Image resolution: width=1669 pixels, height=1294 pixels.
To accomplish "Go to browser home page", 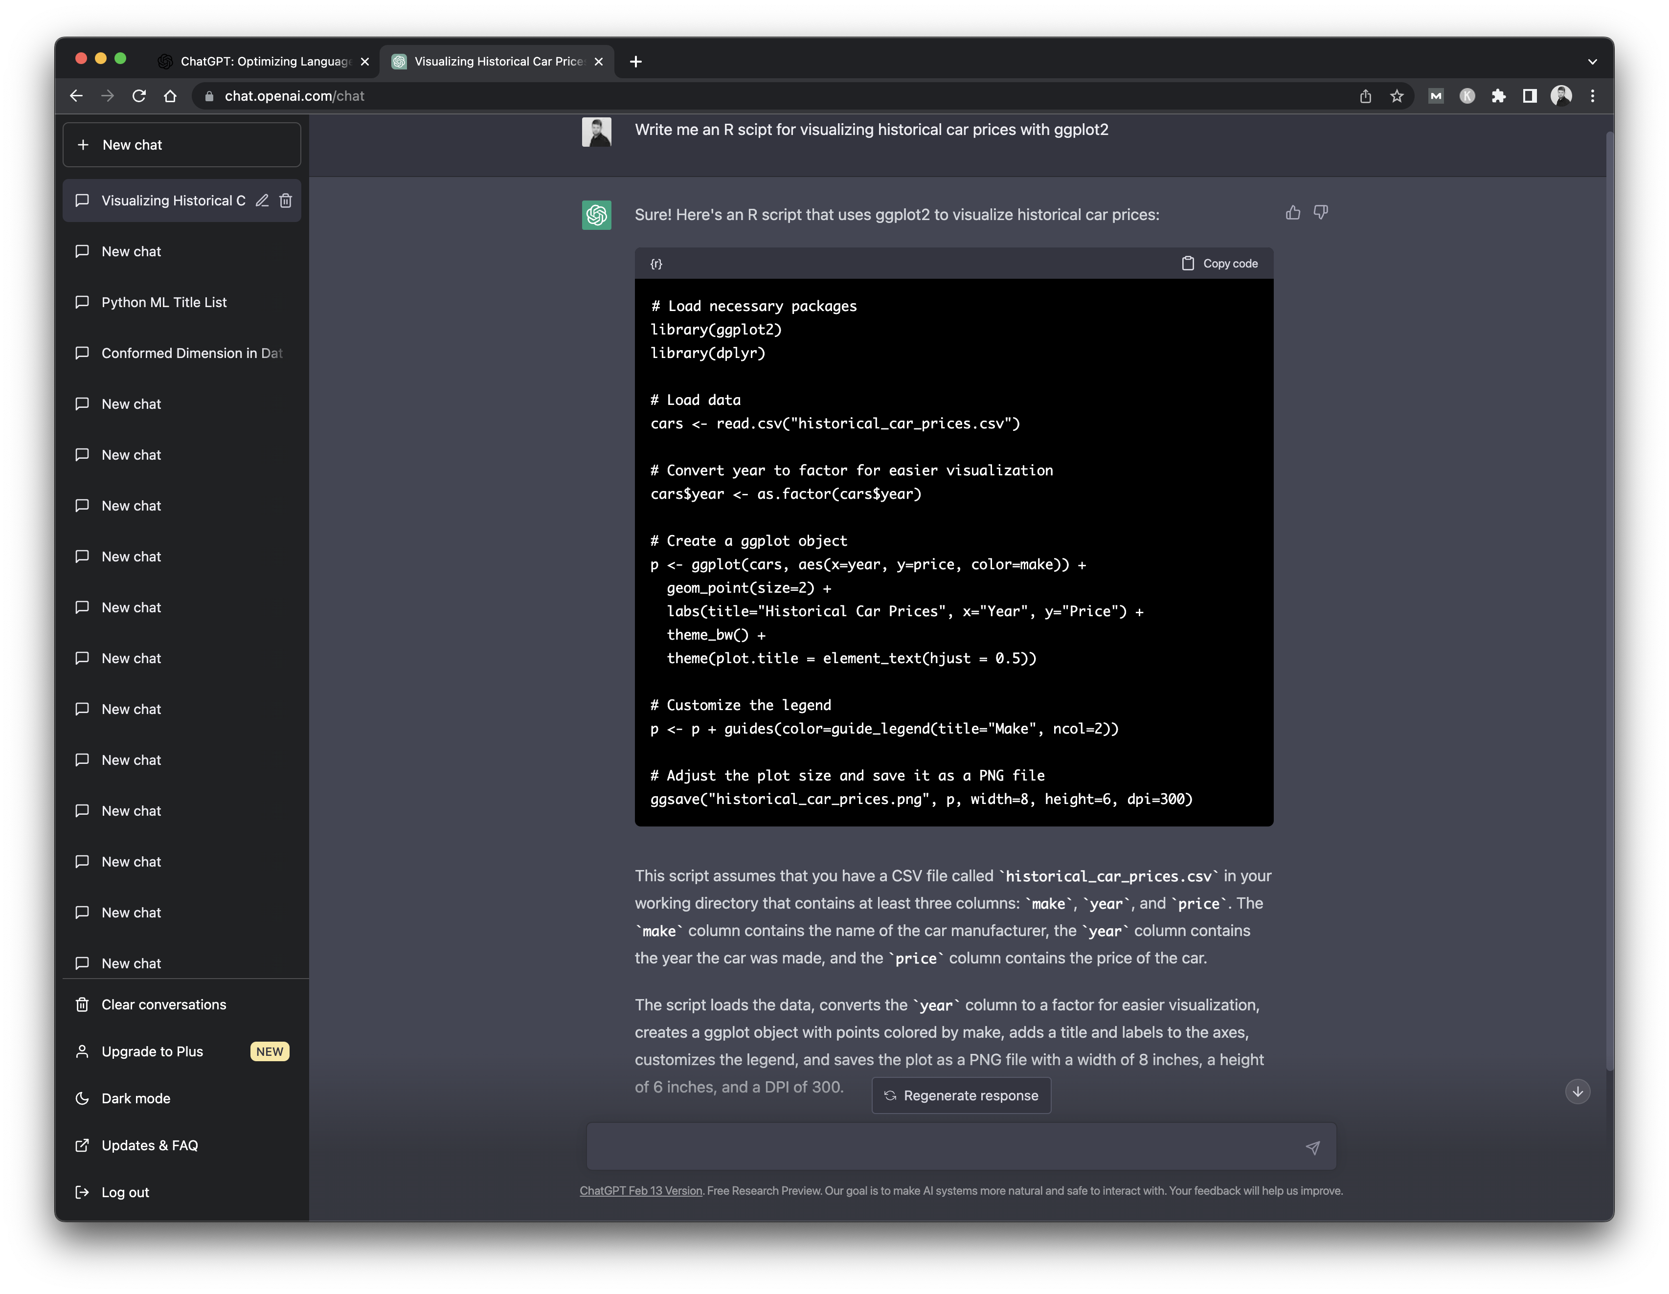I will 170,96.
